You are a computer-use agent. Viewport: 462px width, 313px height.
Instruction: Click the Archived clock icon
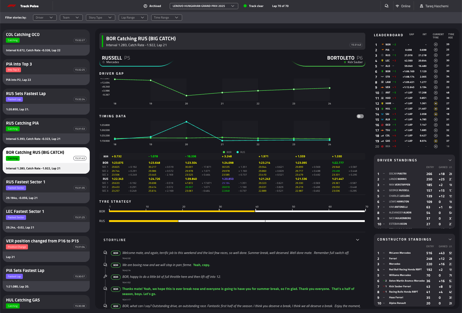point(145,6)
